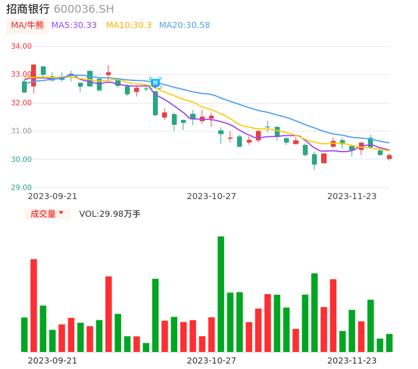Click the 30.00 price axis label
The width and height of the screenshot is (418, 369).
pos(21,160)
